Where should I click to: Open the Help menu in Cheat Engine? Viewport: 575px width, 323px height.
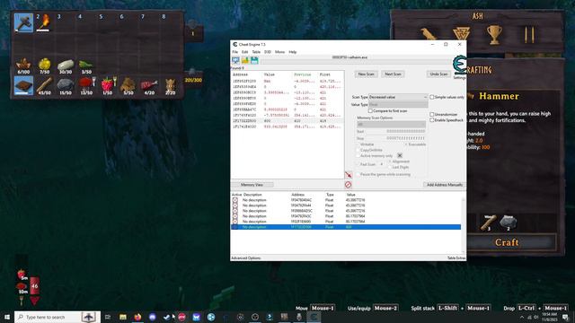pyautogui.click(x=293, y=52)
